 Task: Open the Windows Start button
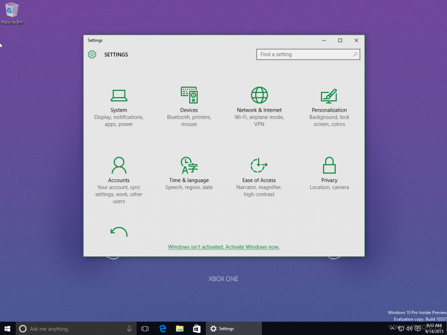click(7, 329)
